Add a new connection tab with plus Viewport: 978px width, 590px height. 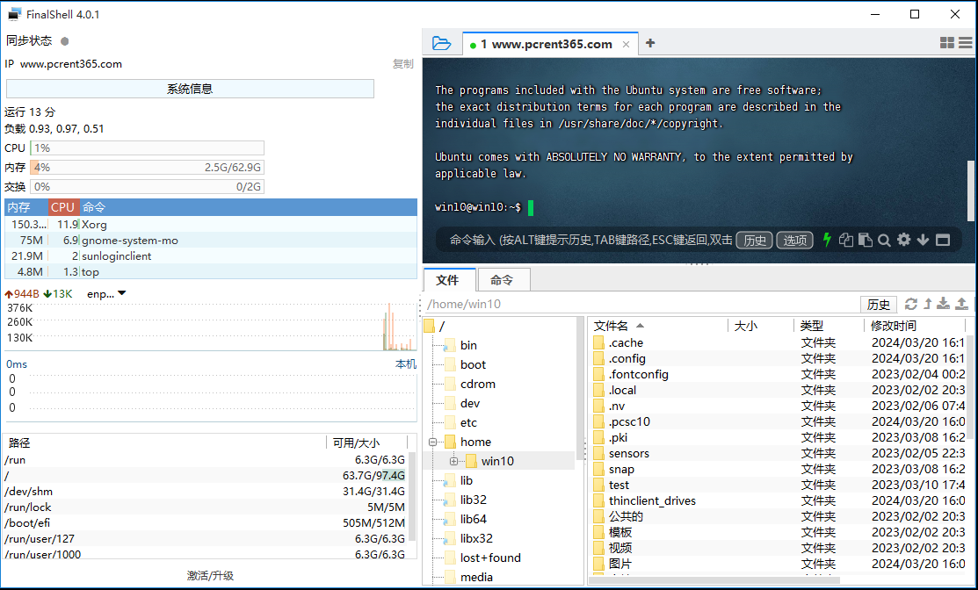coord(650,43)
